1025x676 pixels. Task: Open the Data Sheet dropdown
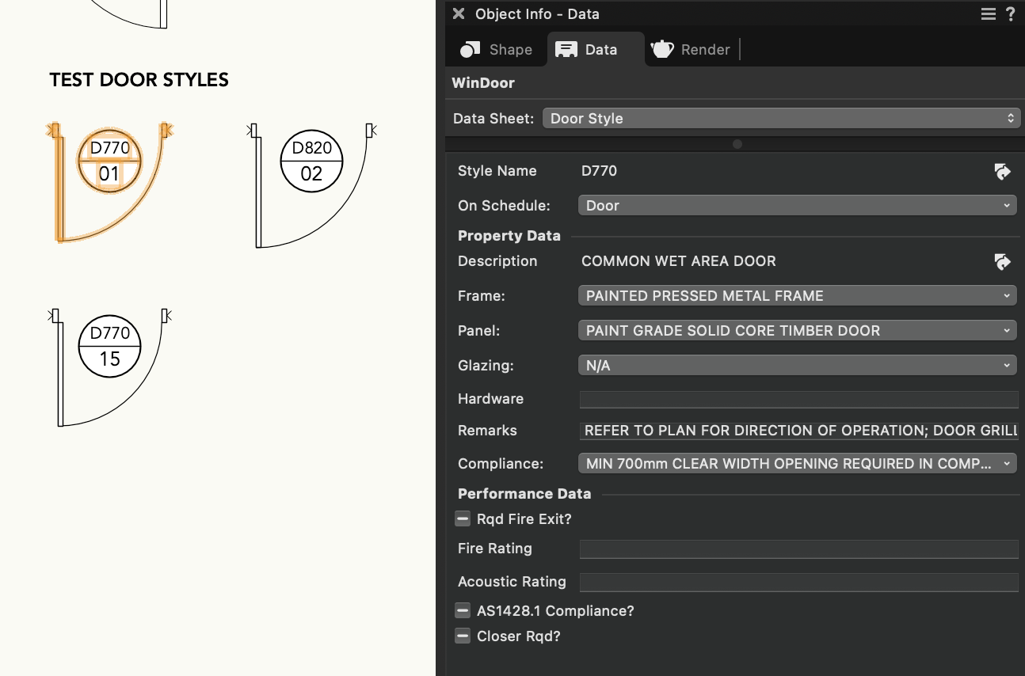(x=779, y=119)
